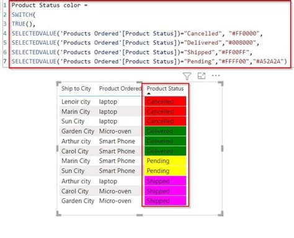Image resolution: width=294 pixels, height=238 pixels.
Task: Click Shipped cell in Carol City Micro-oven row
Action: point(165,191)
